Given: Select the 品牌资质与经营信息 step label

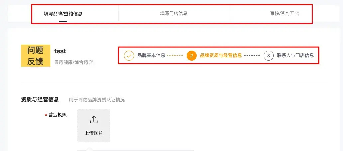Looking at the screenshot, I should 221,55.
